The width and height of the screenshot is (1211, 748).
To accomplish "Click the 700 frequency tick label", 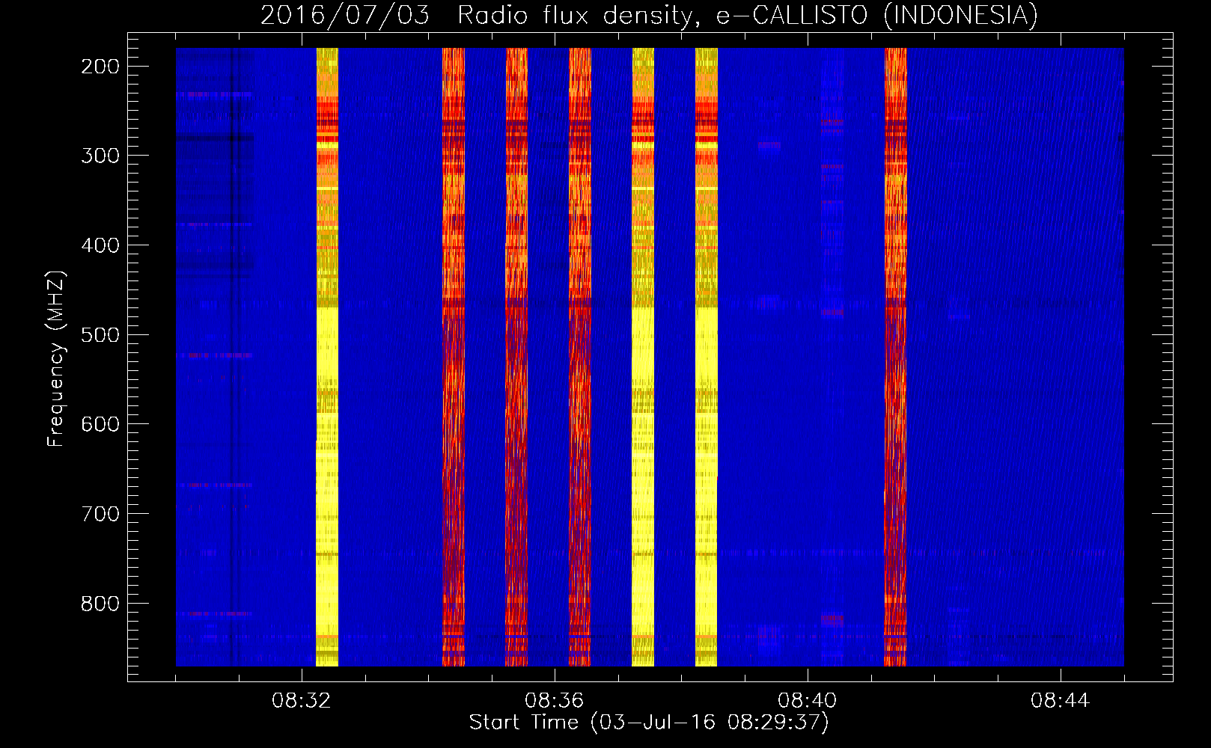I will (100, 514).
